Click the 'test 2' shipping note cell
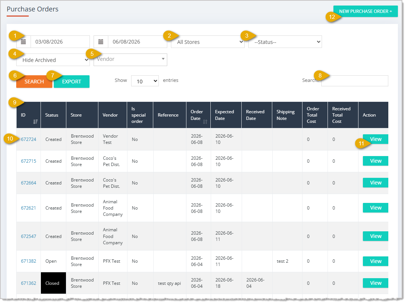The height and width of the screenshot is (304, 406). click(287, 261)
